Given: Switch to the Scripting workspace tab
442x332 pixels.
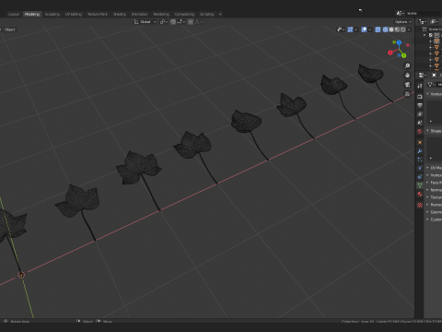Looking at the screenshot, I should pyautogui.click(x=206, y=14).
